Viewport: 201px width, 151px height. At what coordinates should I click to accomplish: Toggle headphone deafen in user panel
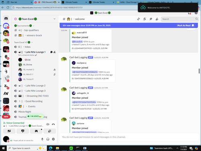coord(48,139)
